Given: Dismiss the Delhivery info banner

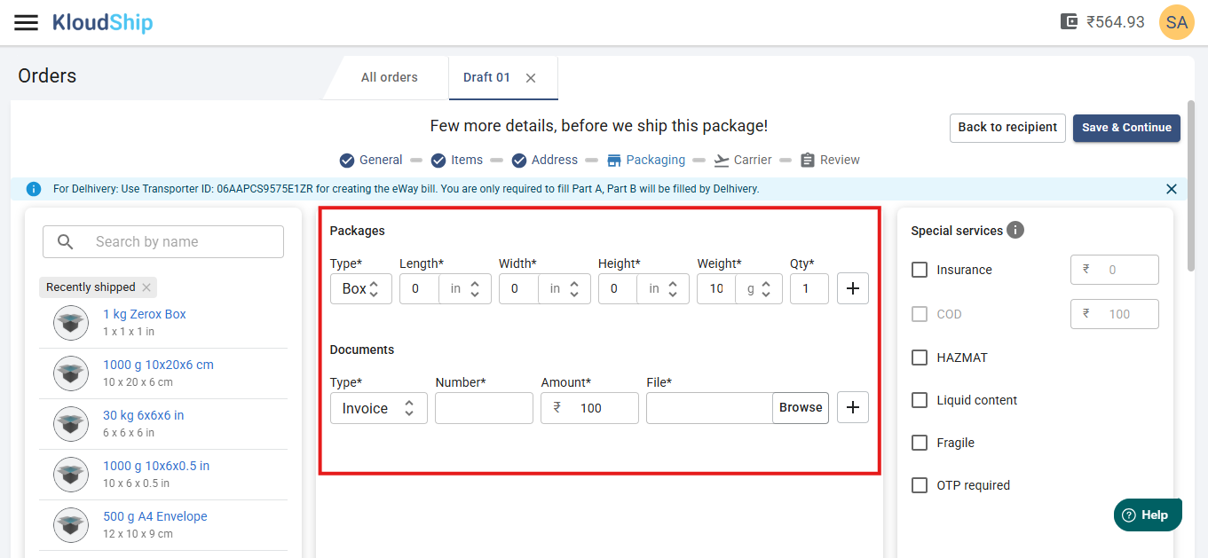Looking at the screenshot, I should coord(1171,189).
